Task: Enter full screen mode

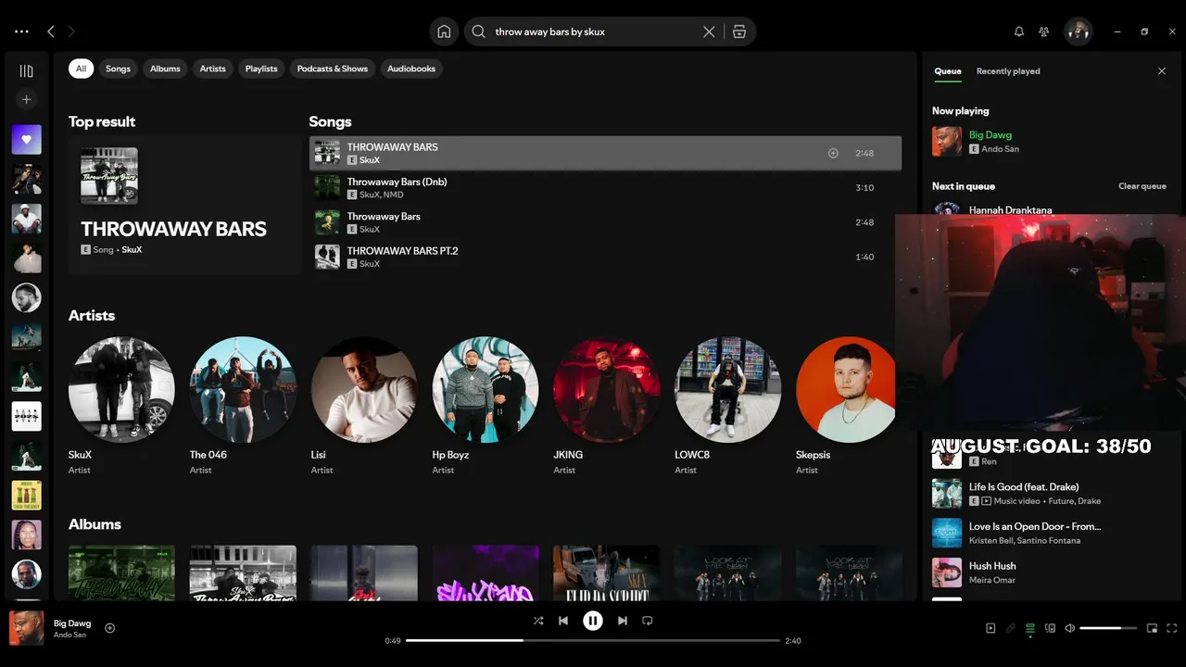Action: tap(1172, 628)
